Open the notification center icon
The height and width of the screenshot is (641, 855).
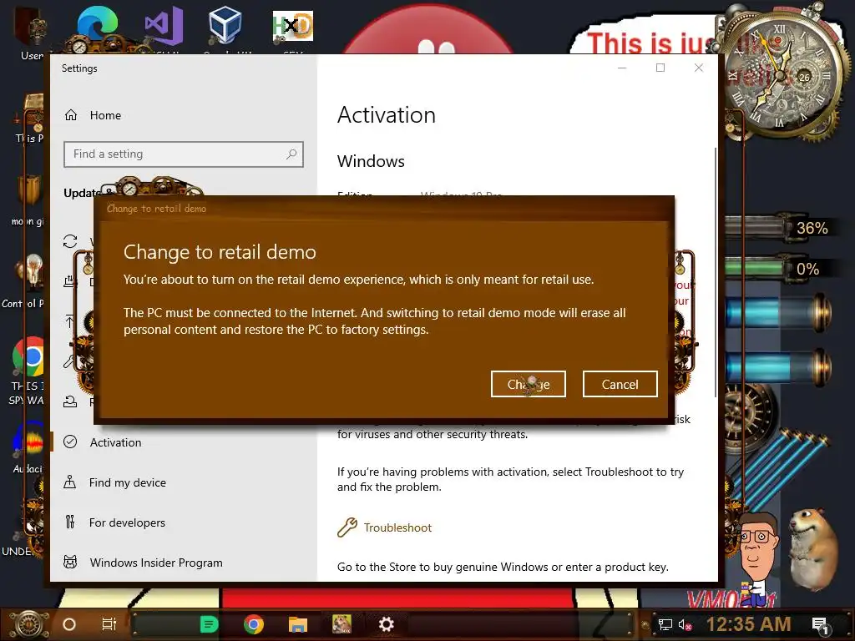tap(819, 624)
